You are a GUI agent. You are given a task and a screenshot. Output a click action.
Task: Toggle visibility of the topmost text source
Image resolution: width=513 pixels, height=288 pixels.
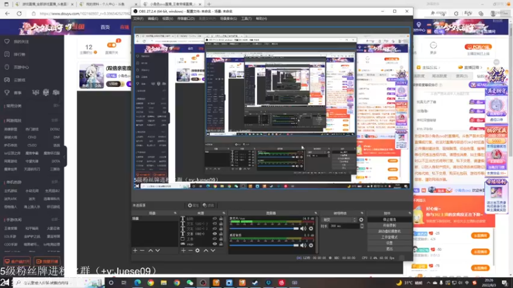[215, 218]
